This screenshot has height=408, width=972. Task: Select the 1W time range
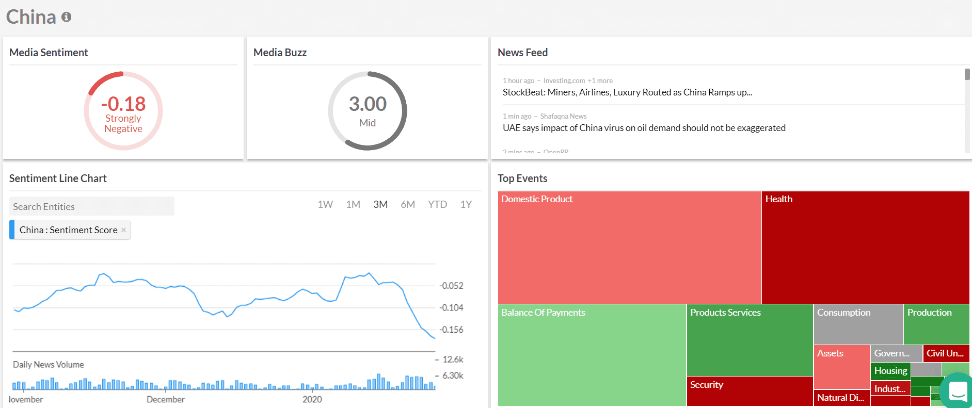pyautogui.click(x=325, y=204)
